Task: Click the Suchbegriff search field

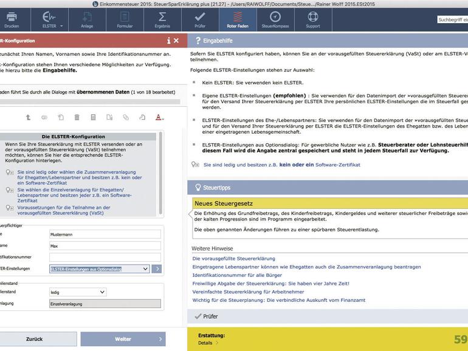Action: point(452,19)
